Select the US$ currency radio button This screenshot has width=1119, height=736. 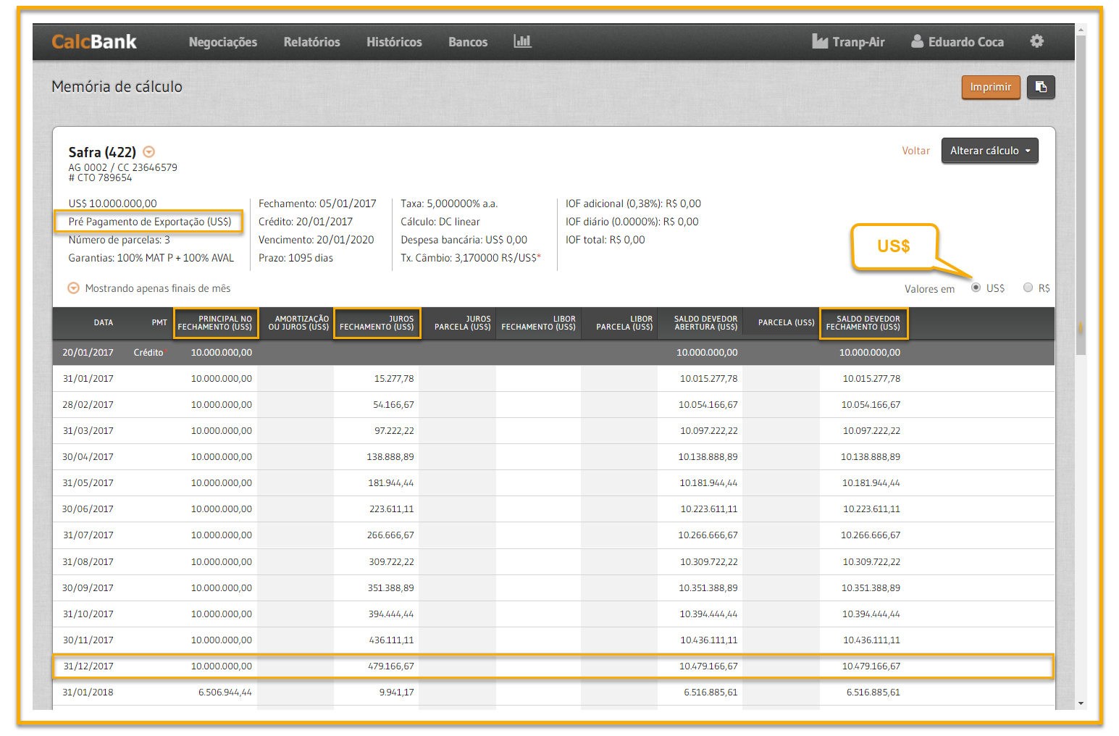(976, 288)
